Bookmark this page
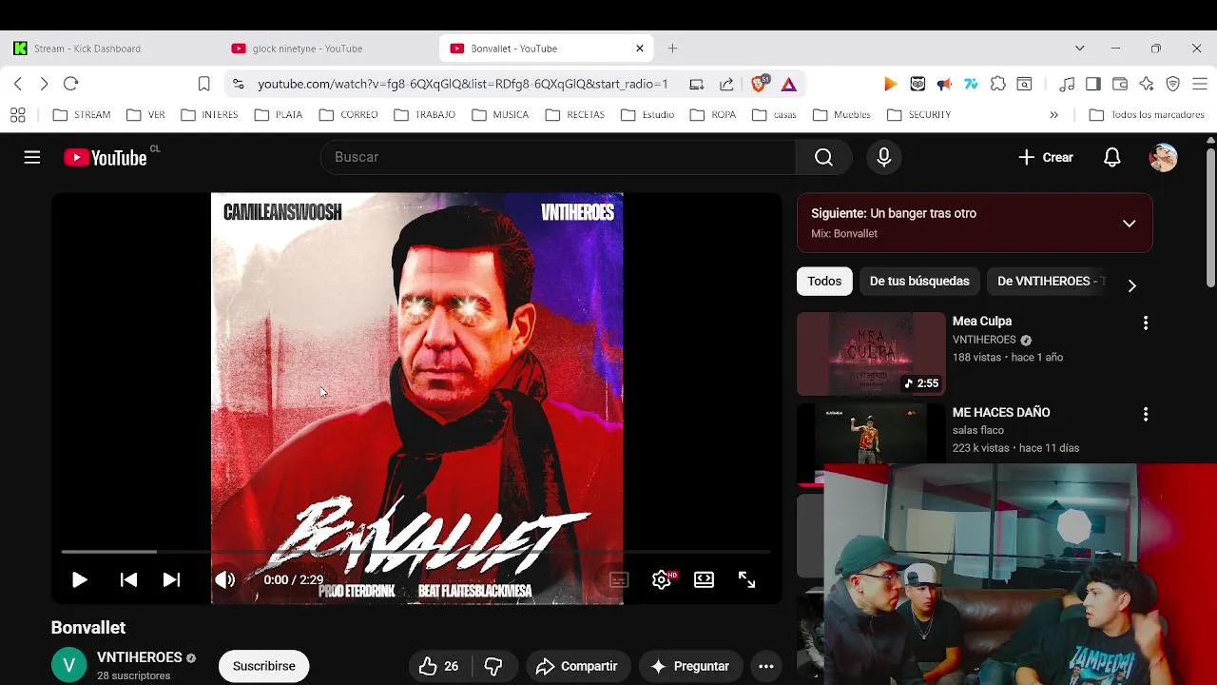Screen dimensions: 1217x685 [x=203, y=84]
